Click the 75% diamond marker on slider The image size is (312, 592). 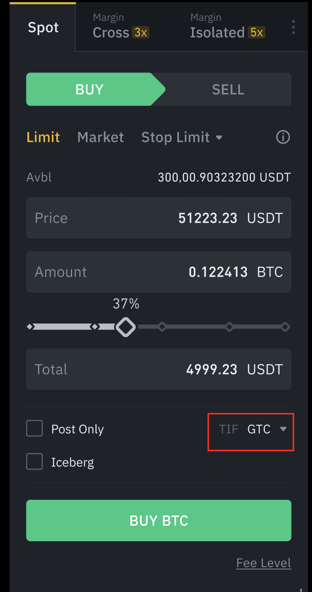229,327
